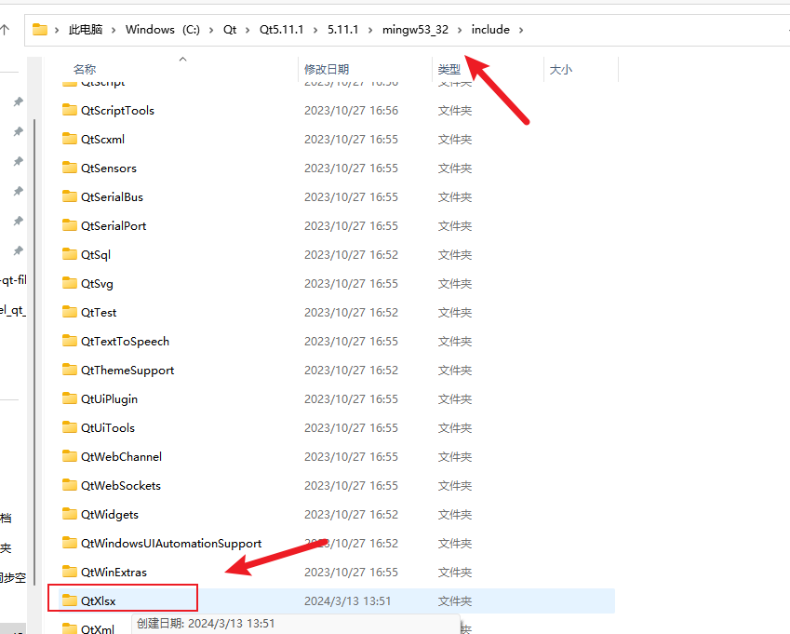790x634 pixels.
Task: Select the QtWinExtras folder name
Action: point(114,572)
